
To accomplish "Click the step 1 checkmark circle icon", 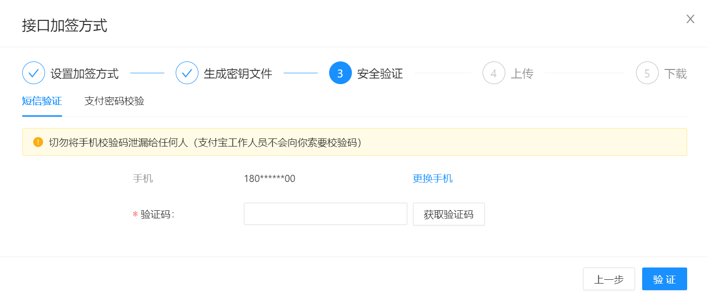I will (x=34, y=73).
